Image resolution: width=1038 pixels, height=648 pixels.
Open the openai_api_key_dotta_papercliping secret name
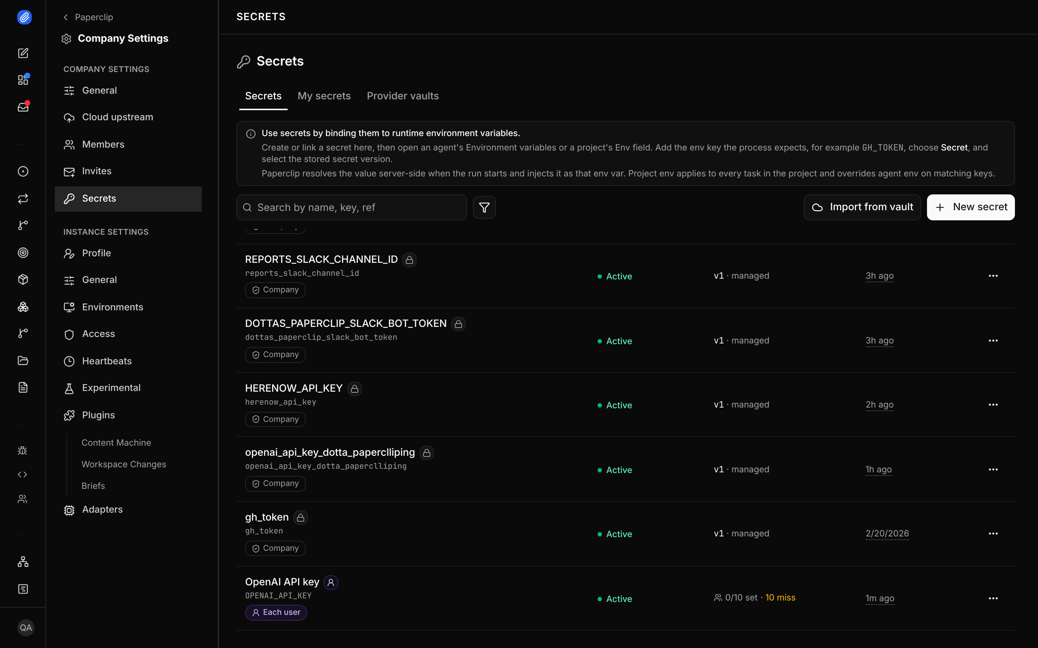[330, 453]
